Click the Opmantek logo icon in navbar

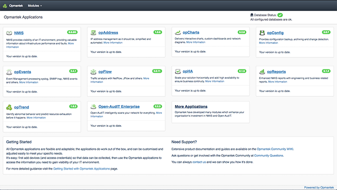click(x=5, y=6)
